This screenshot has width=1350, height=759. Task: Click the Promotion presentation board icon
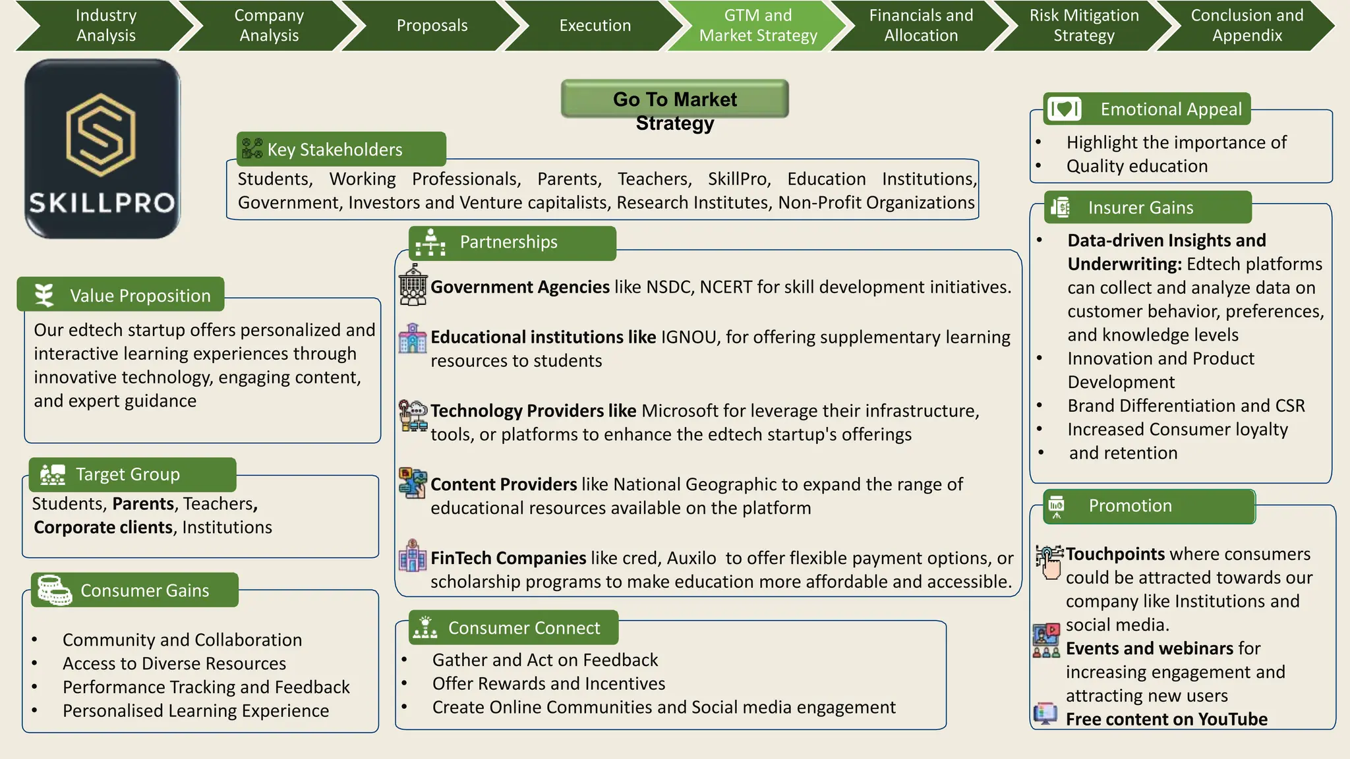1056,506
